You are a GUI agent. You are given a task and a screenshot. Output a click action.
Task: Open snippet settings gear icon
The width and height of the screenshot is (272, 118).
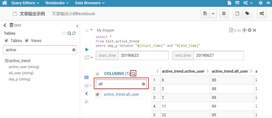click(250, 30)
